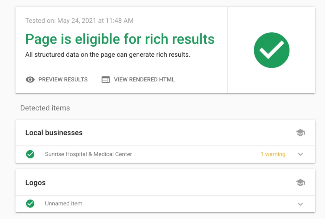This screenshot has width=325, height=219.
Task: Click the rendered HTML window icon
Action: pyautogui.click(x=105, y=80)
